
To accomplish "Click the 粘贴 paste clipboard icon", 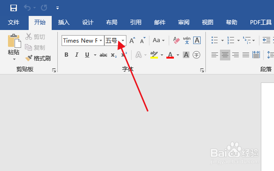I will pos(14,41).
